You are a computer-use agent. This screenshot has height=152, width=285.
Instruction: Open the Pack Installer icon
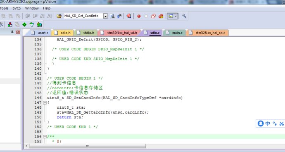(x=39, y=24)
